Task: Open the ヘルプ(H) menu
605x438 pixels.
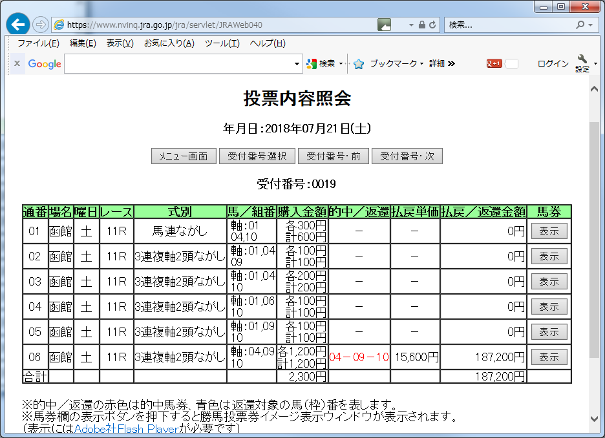Action: tap(268, 43)
